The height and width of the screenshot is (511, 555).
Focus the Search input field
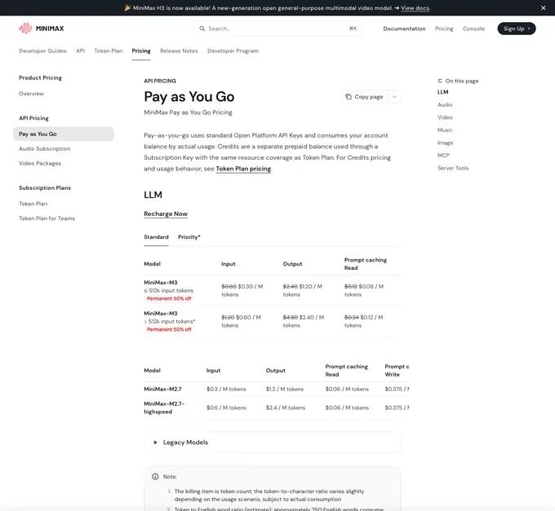277,29
